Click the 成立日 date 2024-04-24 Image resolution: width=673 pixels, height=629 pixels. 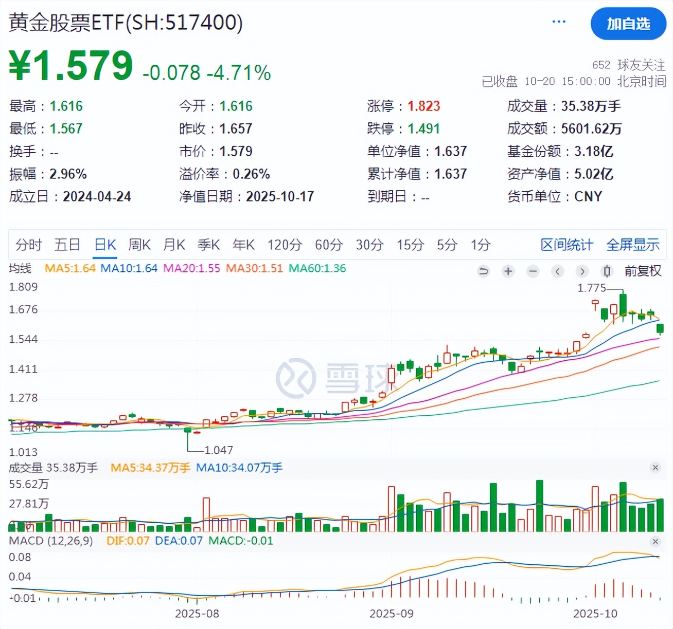[x=97, y=196]
